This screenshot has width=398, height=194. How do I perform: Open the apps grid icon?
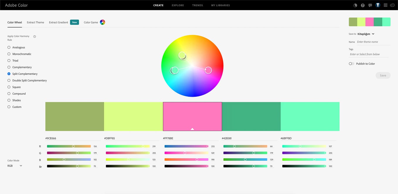click(385, 5)
